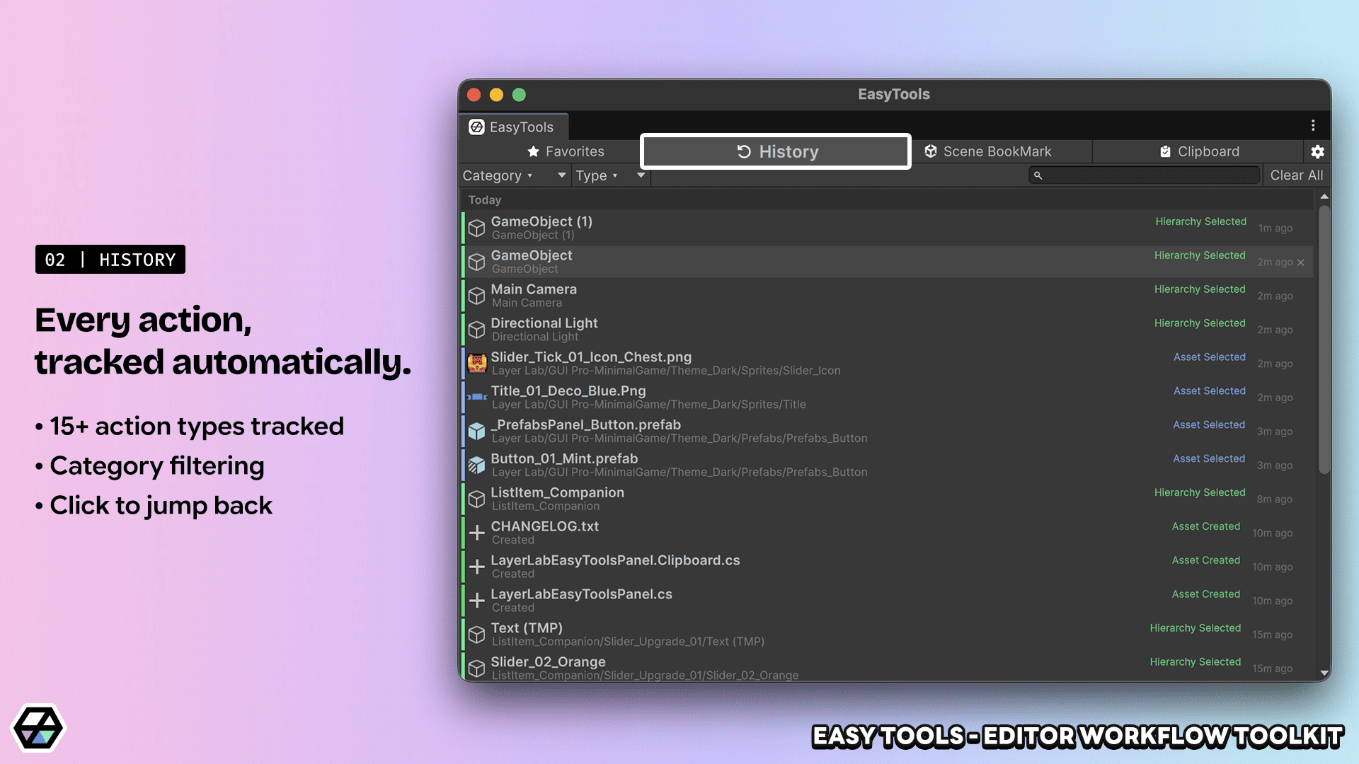Click the plus icon beside CHANGELOG.txt
Image resolution: width=1359 pixels, height=764 pixels.
coord(477,533)
